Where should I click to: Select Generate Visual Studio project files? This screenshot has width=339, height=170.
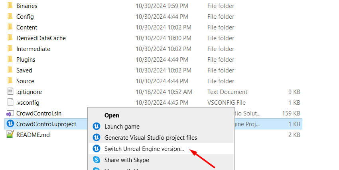(150, 138)
